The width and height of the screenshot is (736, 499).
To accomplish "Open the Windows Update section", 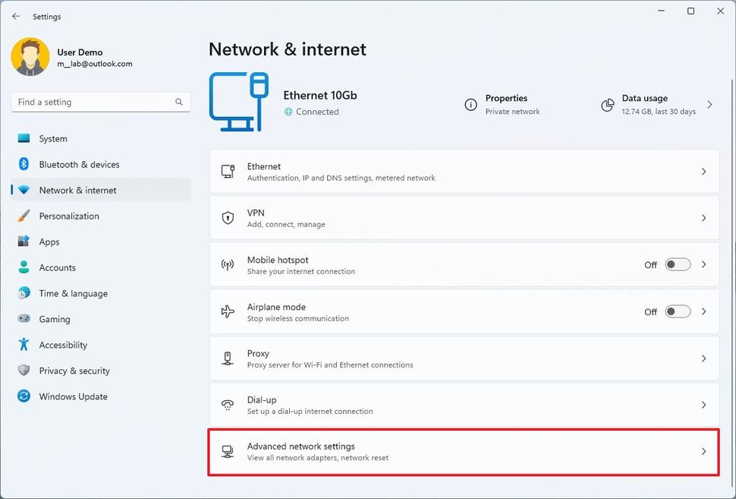I will pyautogui.click(x=73, y=396).
